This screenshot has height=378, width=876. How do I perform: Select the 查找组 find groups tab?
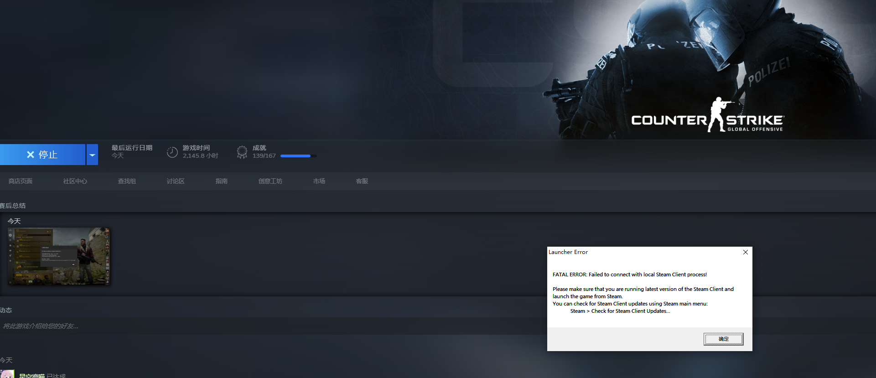pyautogui.click(x=127, y=181)
